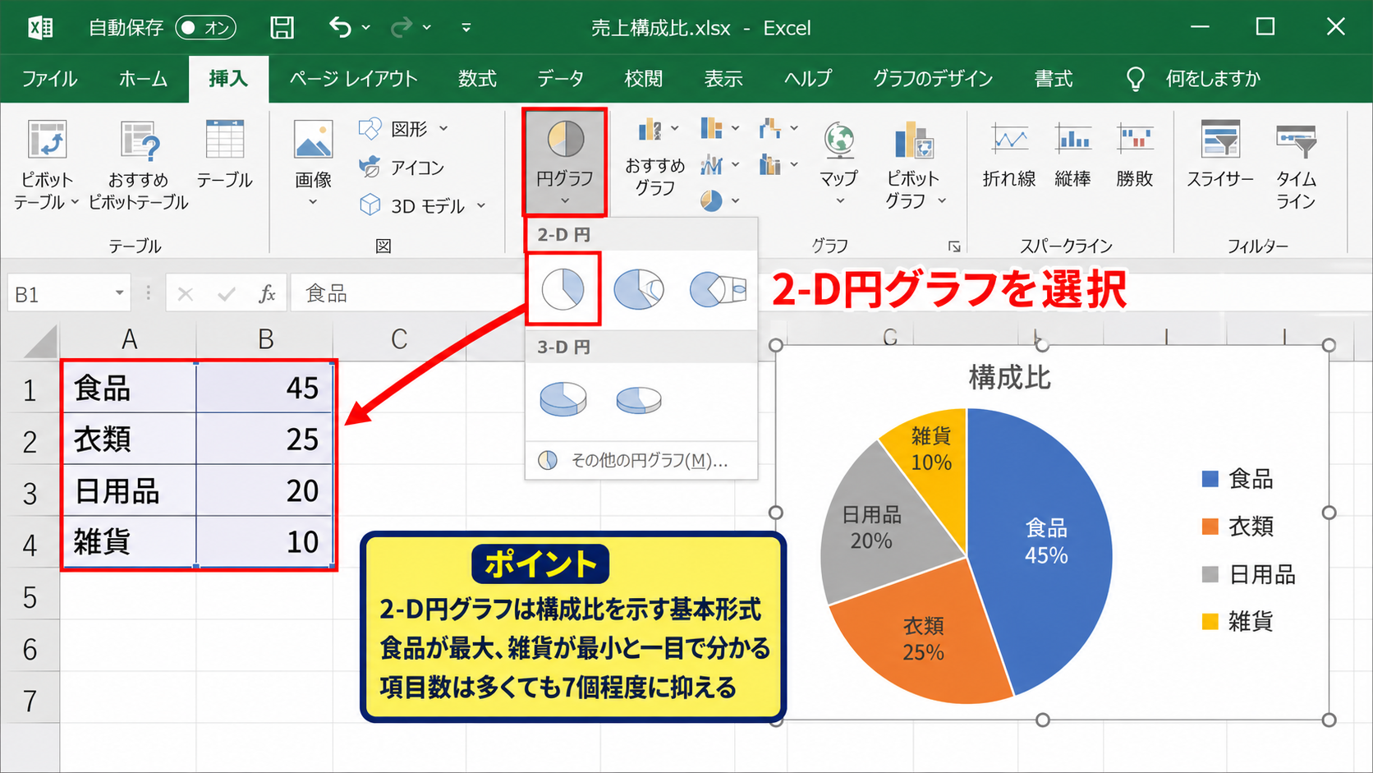Choose the pie-of-pie chart option
Viewport: 1373px width, 773px height.
point(639,289)
